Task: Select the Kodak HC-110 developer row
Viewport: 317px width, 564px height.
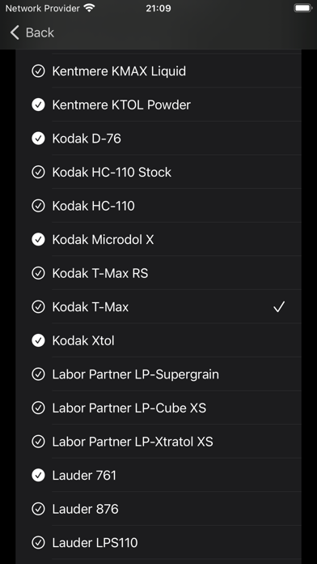Action: [158, 206]
